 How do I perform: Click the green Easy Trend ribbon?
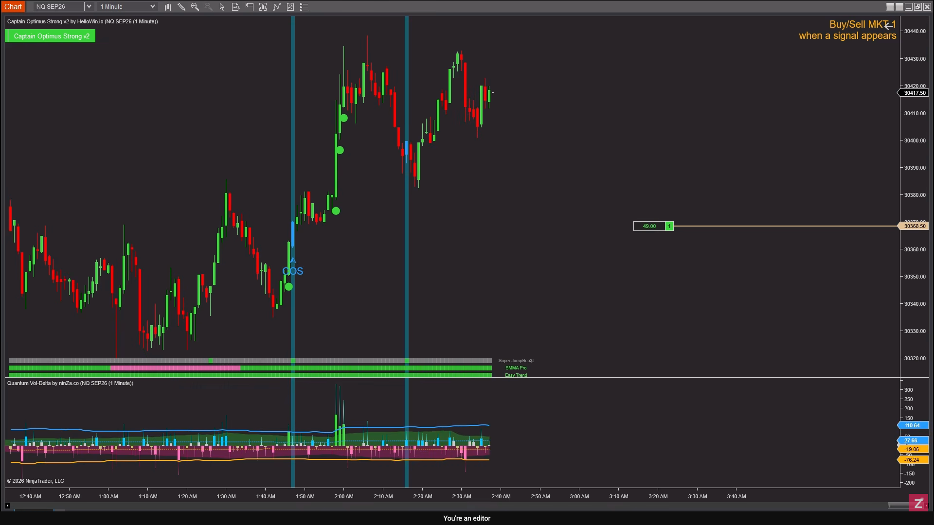click(x=250, y=375)
